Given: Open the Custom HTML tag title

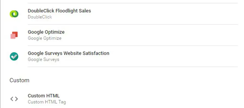Looking at the screenshot, I should tap(44, 96).
